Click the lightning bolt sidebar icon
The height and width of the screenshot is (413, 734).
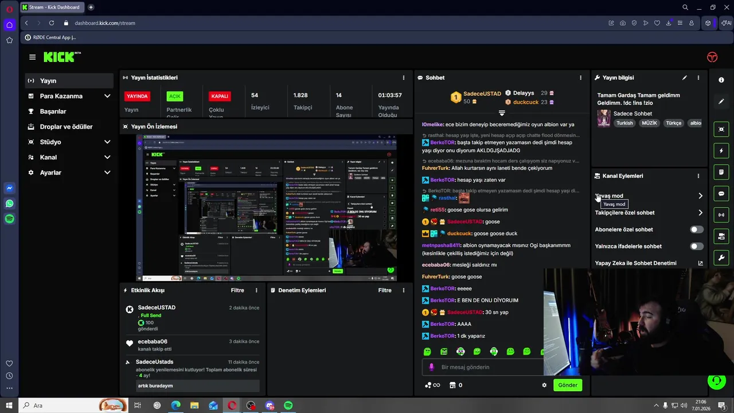(721, 151)
